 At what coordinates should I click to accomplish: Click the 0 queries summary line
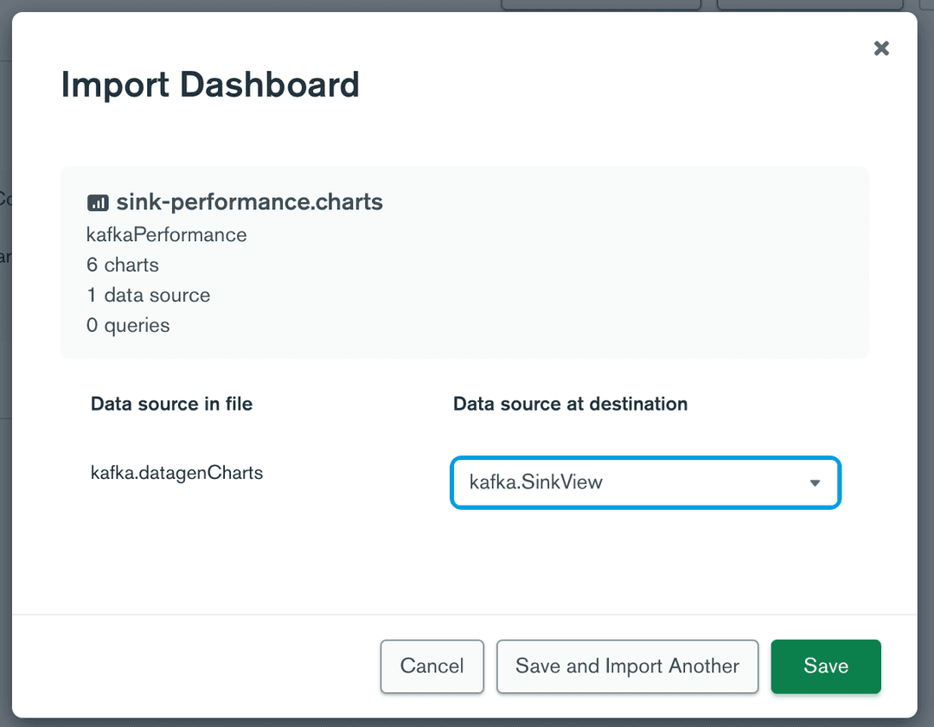click(127, 325)
